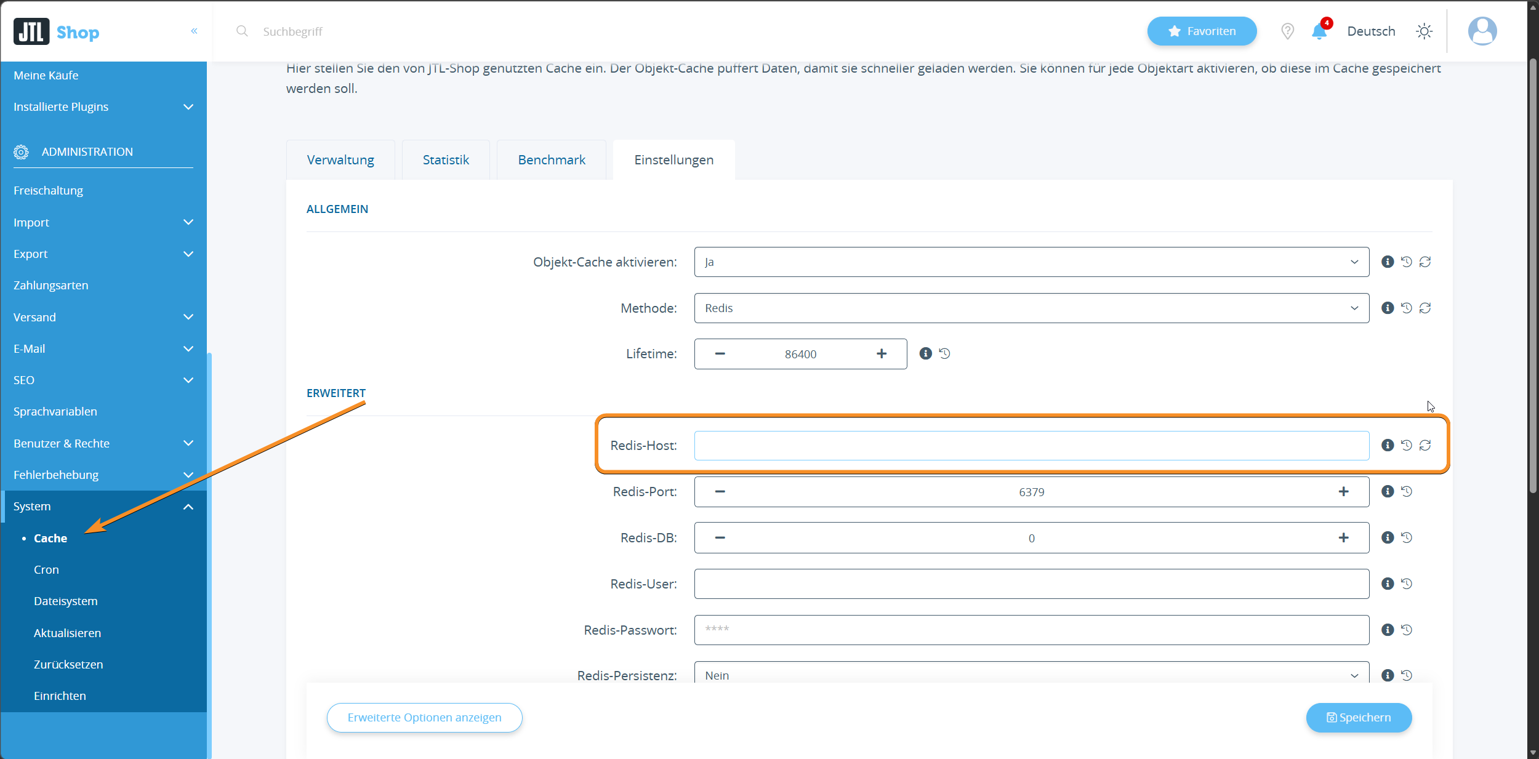
Task: Open the Objekt-Cache aktivieren dropdown
Action: click(x=1031, y=262)
